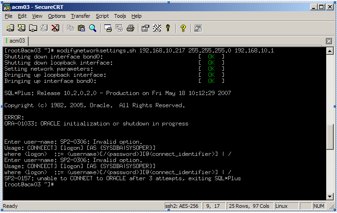
Task: Click green OK beside 'Setting network parameters'
Action: (211, 69)
